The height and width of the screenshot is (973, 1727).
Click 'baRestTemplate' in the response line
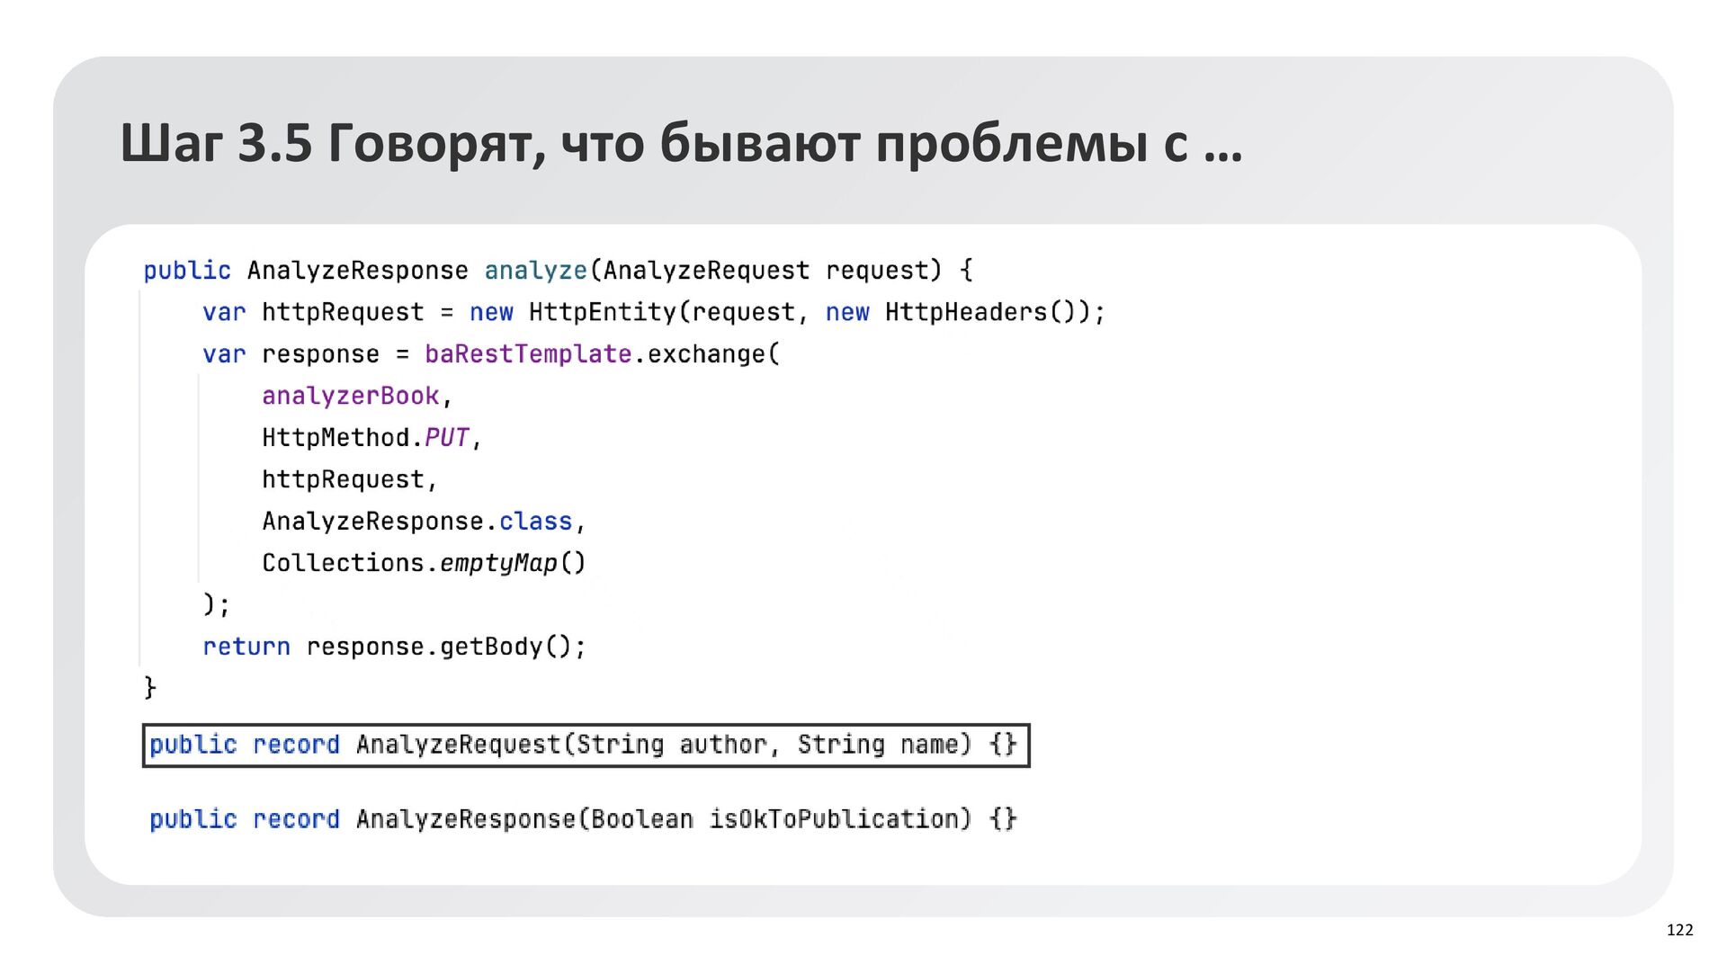tap(527, 353)
